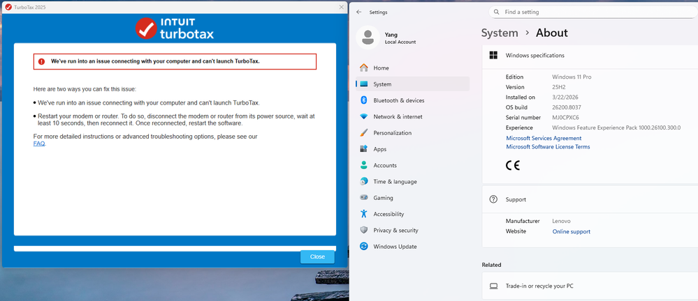Click the red-bordered error message text

point(155,62)
